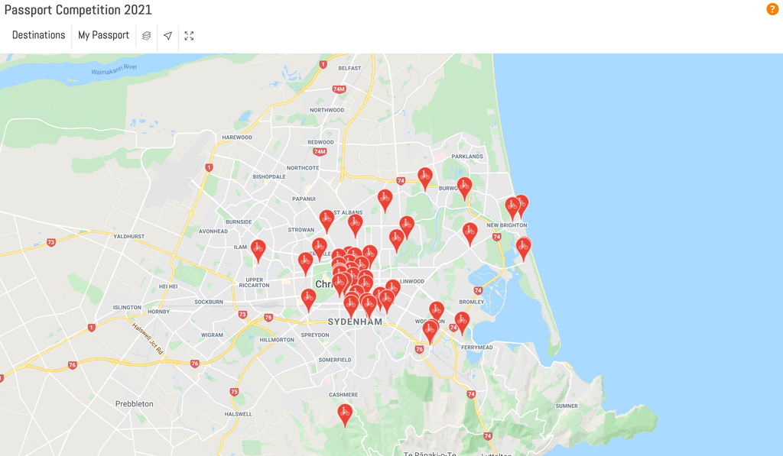The height and width of the screenshot is (456, 783).
Task: Click the bike marker above St Albans
Action: pyautogui.click(x=383, y=199)
